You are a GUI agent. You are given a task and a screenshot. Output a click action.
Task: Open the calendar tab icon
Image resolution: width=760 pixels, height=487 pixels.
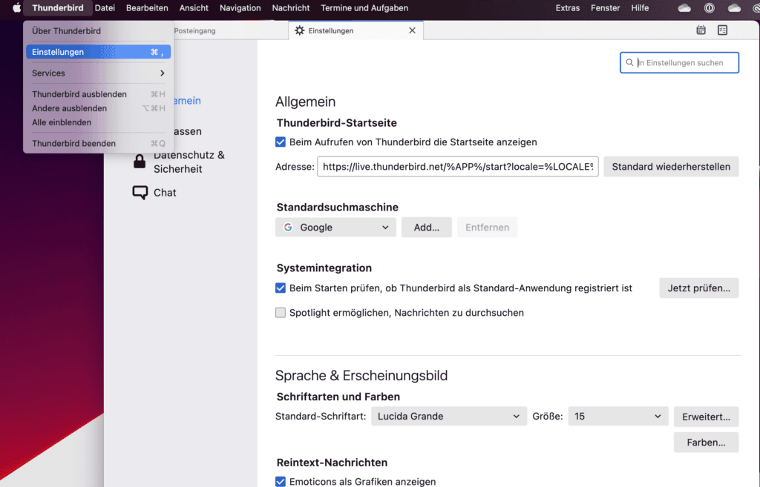(x=701, y=30)
